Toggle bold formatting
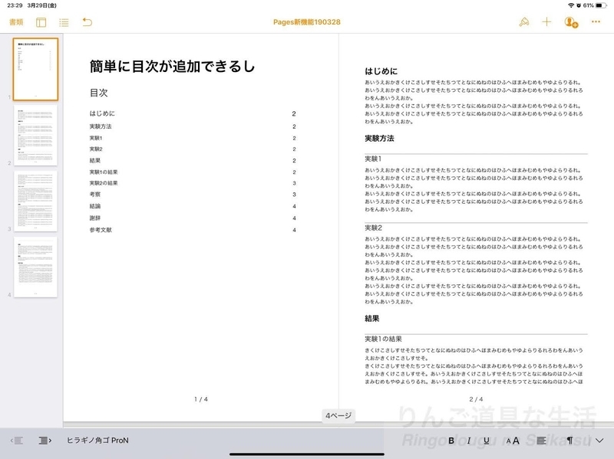 click(x=450, y=441)
